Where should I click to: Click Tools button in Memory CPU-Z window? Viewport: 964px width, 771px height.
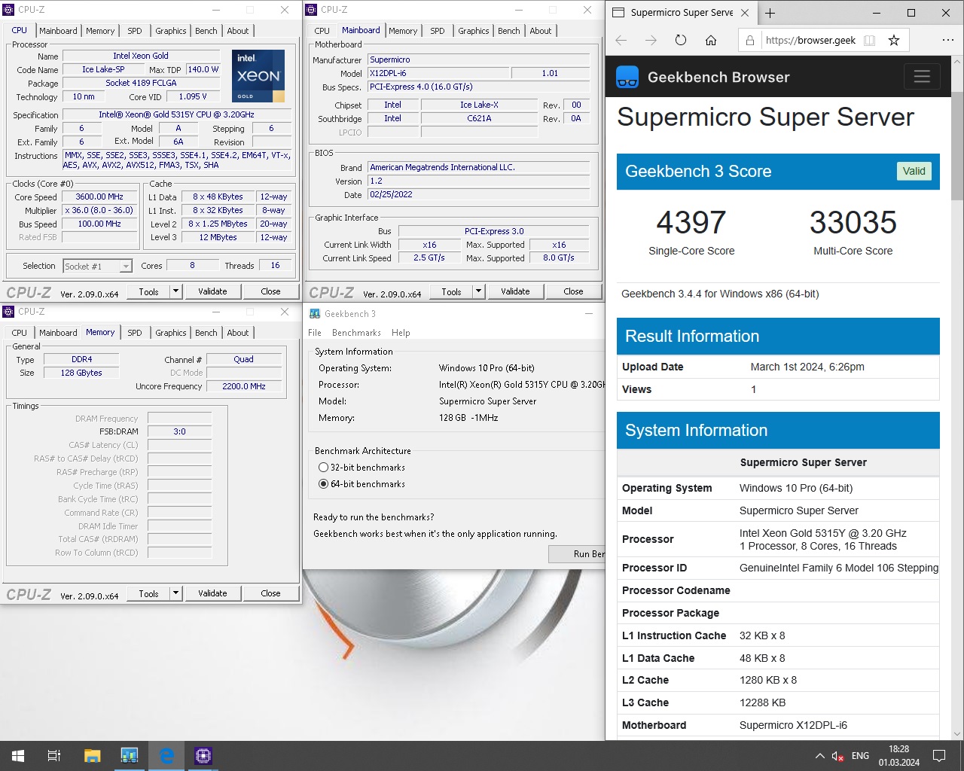[149, 593]
